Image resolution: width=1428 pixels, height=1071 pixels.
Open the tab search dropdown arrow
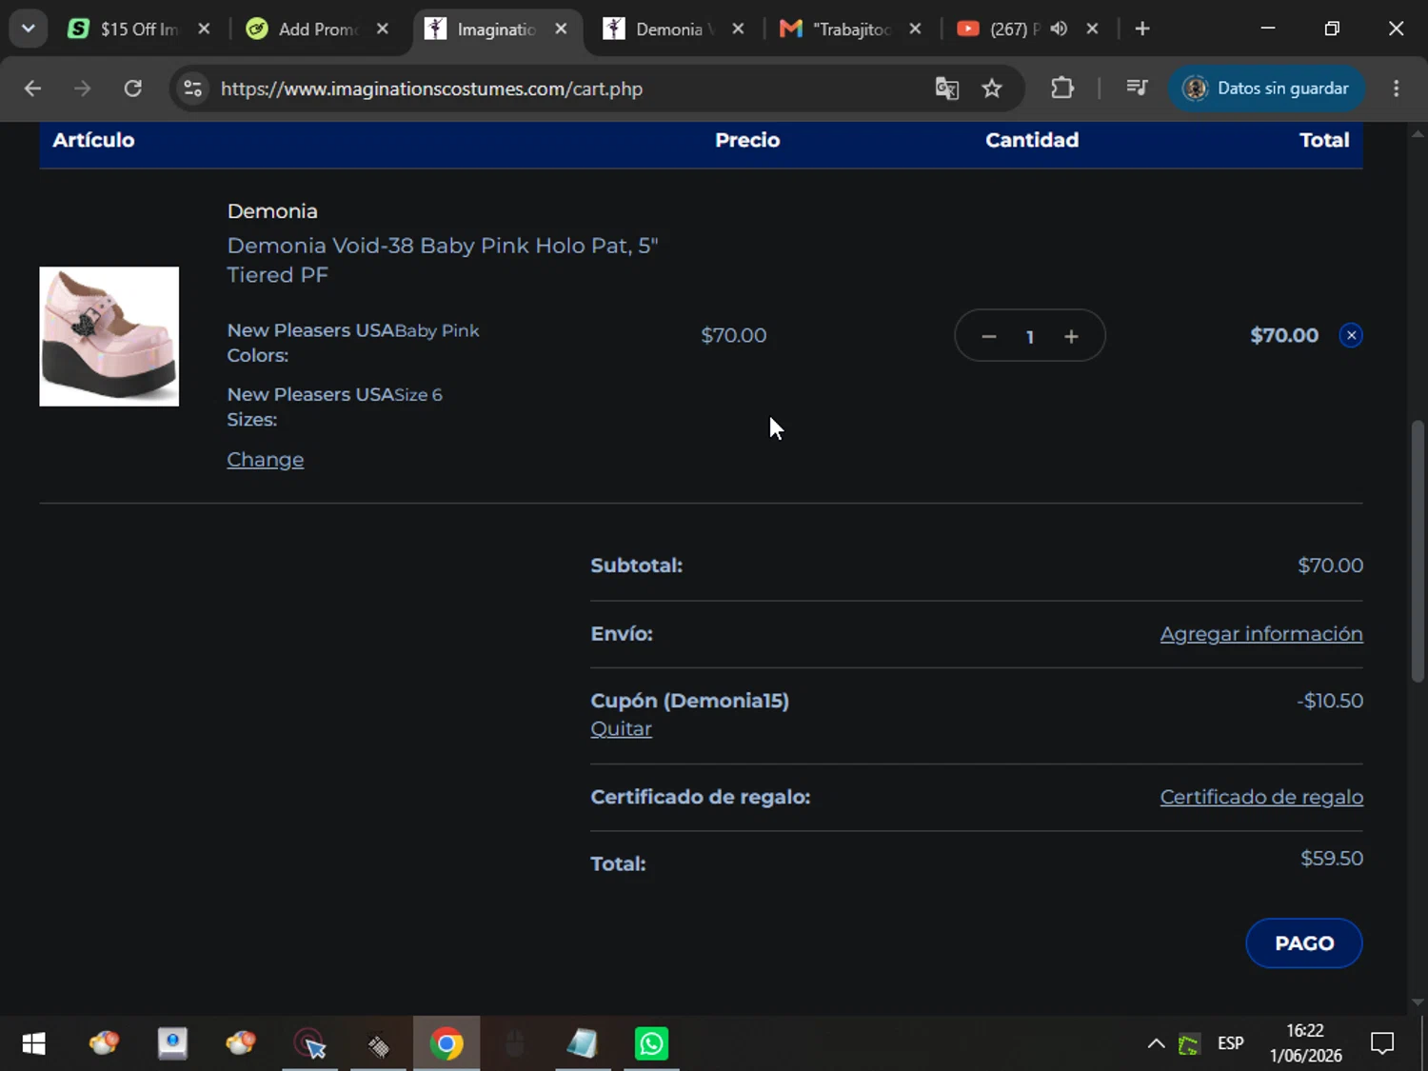coord(28,29)
